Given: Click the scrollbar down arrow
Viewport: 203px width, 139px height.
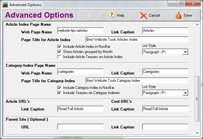Looking at the screenshot, I should tap(197, 133).
